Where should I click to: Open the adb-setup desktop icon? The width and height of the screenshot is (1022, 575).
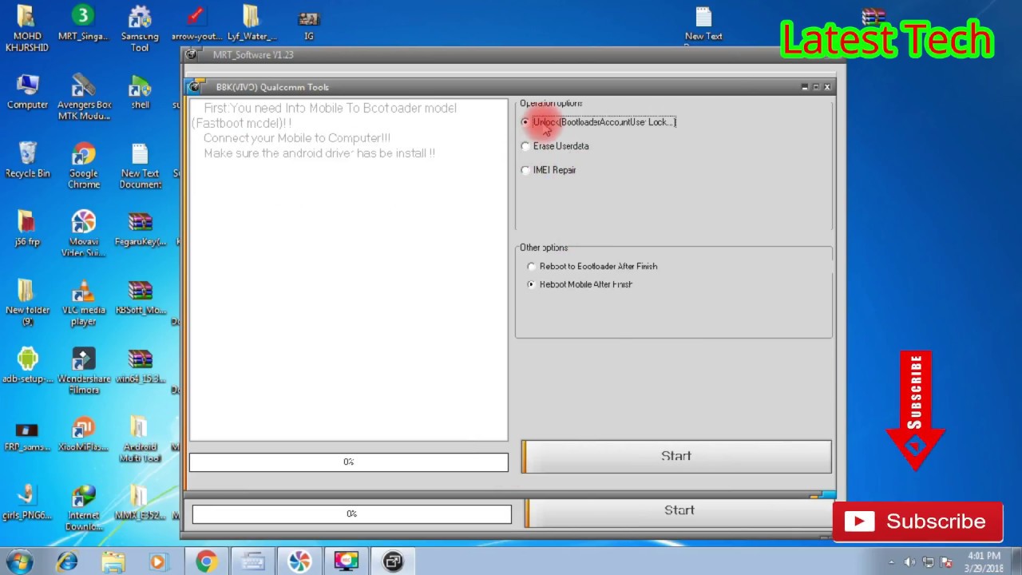tap(27, 366)
